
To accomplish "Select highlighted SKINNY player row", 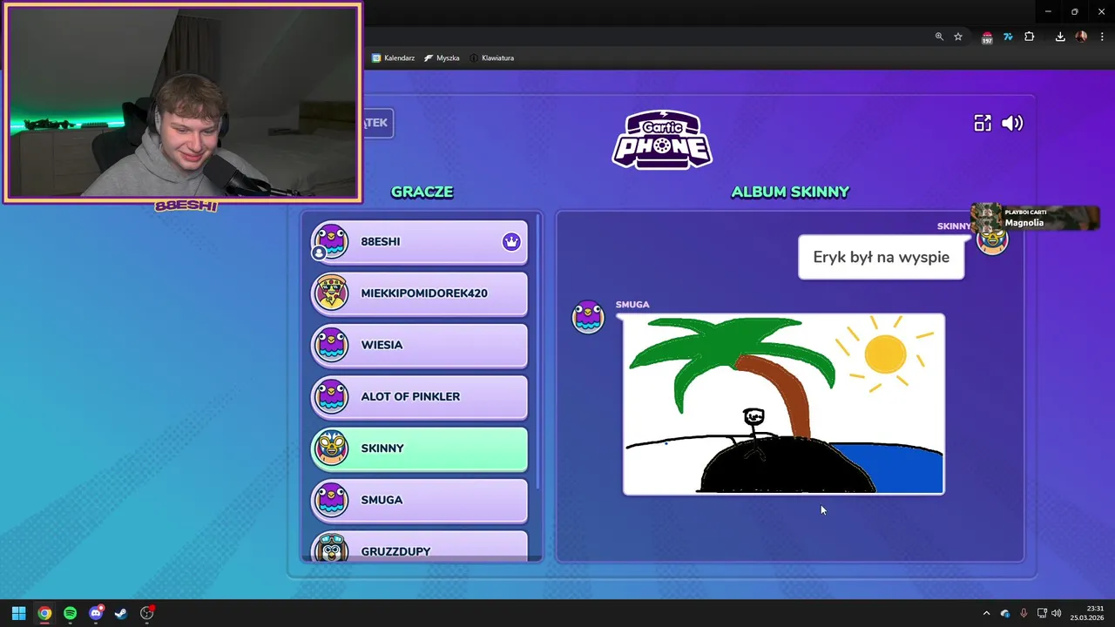I will (x=420, y=448).
